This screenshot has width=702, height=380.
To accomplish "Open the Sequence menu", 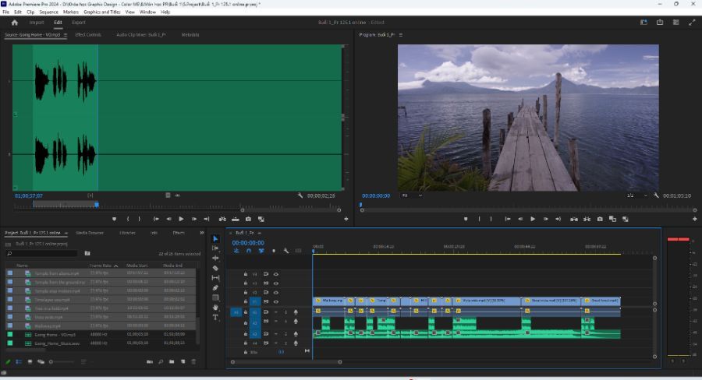I will click(x=48, y=12).
